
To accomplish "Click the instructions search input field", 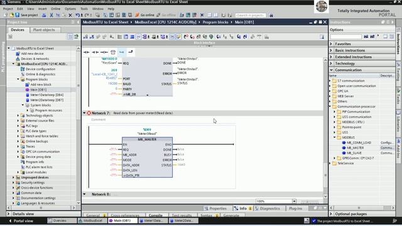I will click(345, 36).
